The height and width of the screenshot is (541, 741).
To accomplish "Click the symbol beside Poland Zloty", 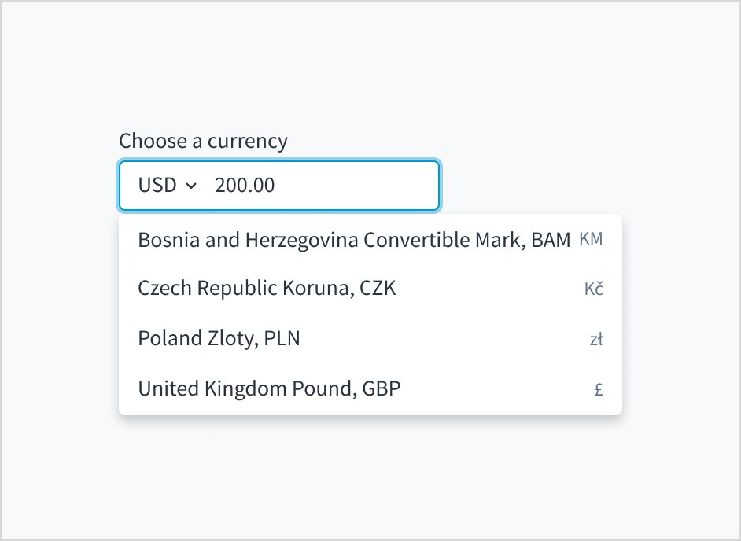I will tap(596, 338).
